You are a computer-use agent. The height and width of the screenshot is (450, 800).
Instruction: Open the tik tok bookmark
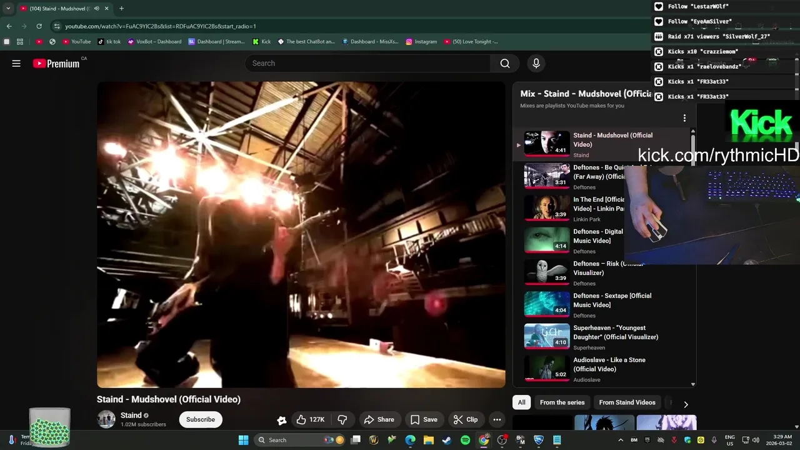click(109, 42)
